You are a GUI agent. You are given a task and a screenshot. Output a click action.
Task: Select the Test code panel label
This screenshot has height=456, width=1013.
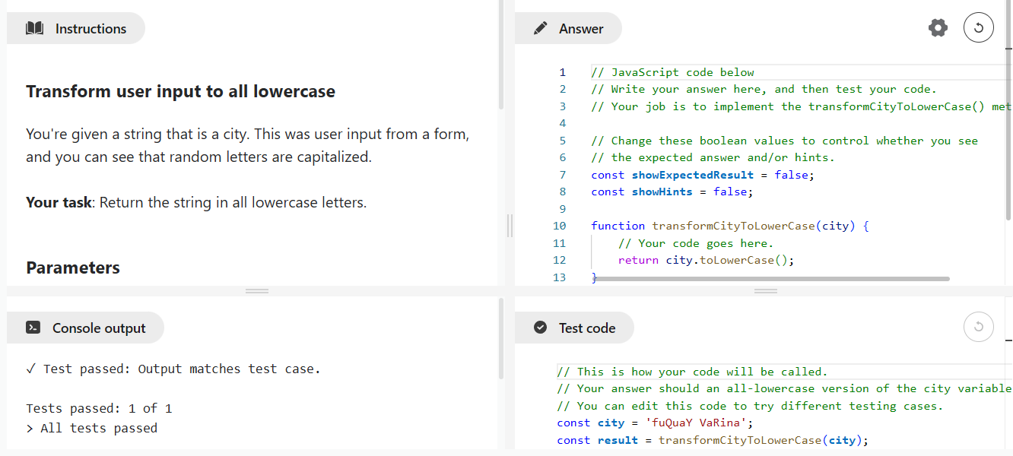(586, 328)
